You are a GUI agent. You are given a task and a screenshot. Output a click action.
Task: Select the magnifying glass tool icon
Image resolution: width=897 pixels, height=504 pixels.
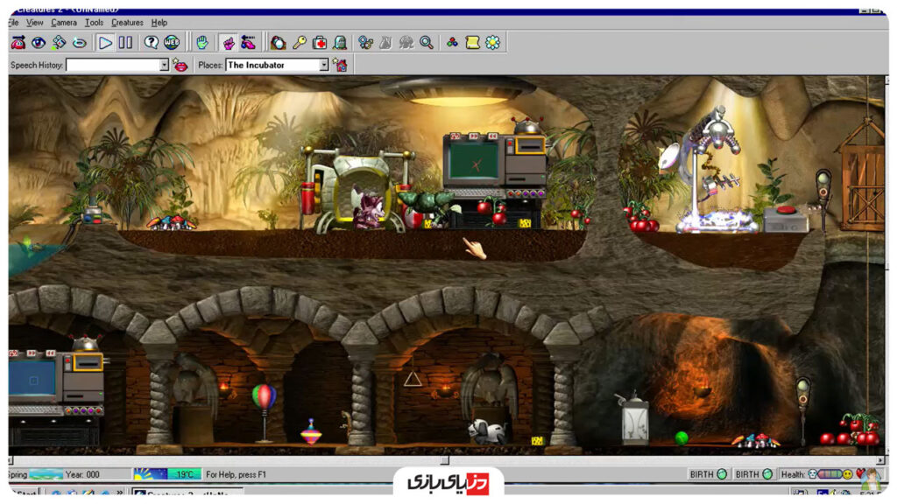427,42
